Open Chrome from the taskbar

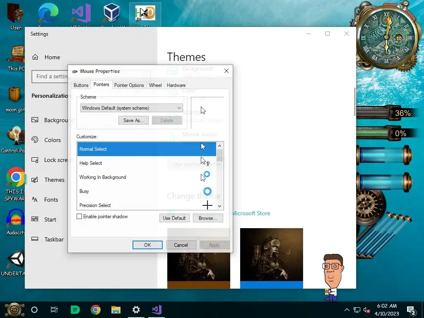[96, 310]
